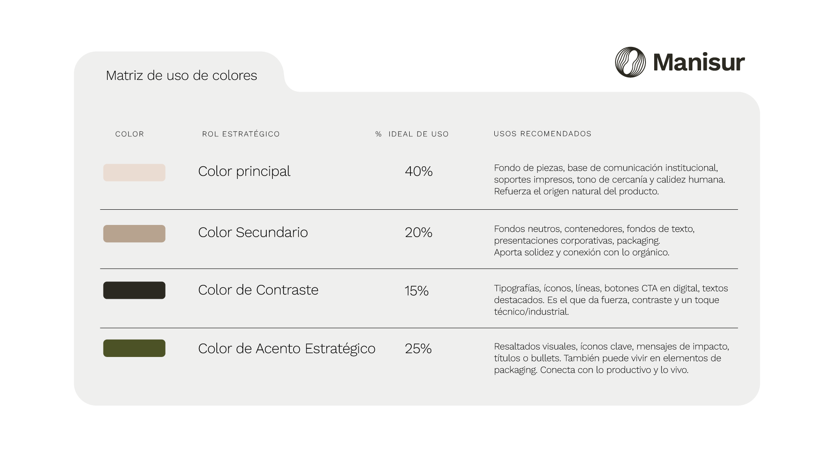This screenshot has height=469, width=834.
Task: Select the 'Color principal' label
Action: point(244,172)
